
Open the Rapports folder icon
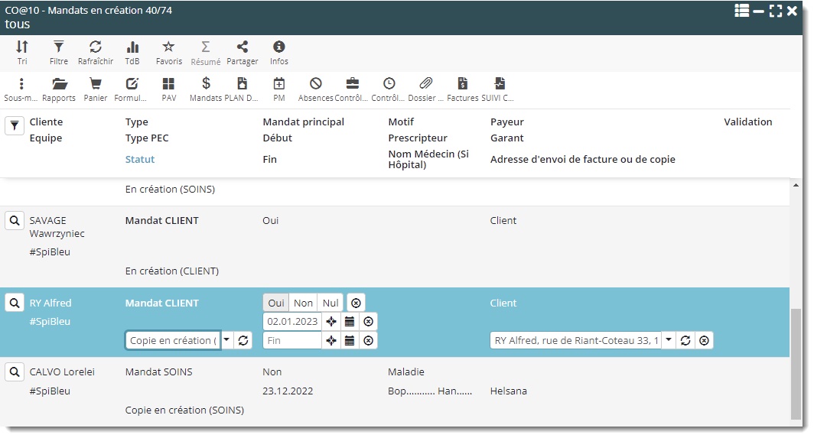coord(59,84)
